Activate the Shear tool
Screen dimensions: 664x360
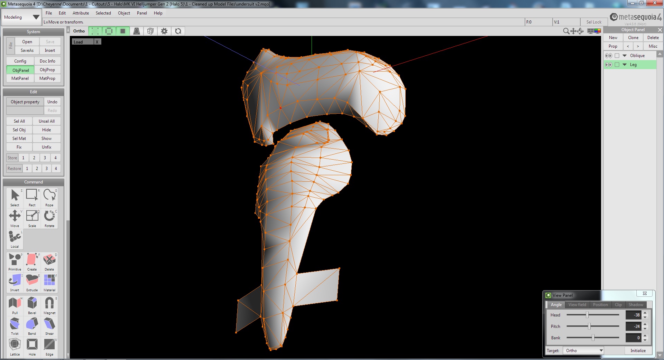pos(49,326)
